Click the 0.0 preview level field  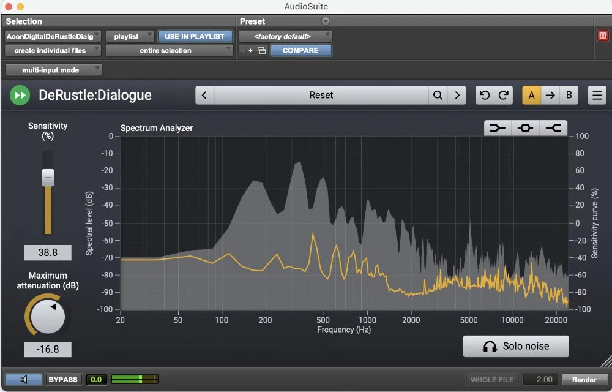pos(96,380)
